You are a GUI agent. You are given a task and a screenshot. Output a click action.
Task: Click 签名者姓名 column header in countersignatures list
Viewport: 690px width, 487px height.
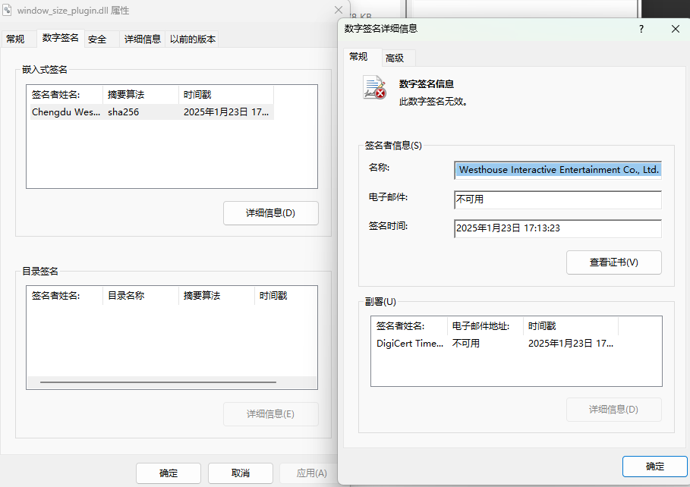410,326
